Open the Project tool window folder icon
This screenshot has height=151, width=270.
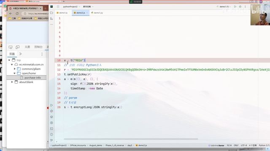coord(51,13)
